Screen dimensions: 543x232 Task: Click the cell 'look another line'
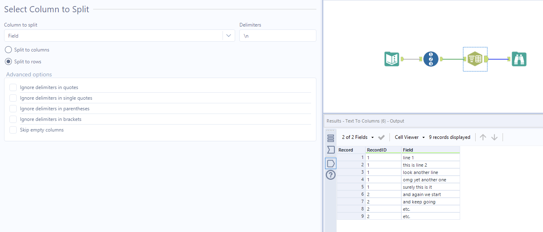[431, 172]
